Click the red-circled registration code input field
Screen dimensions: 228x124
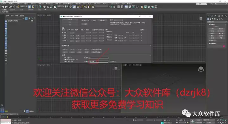99,62
